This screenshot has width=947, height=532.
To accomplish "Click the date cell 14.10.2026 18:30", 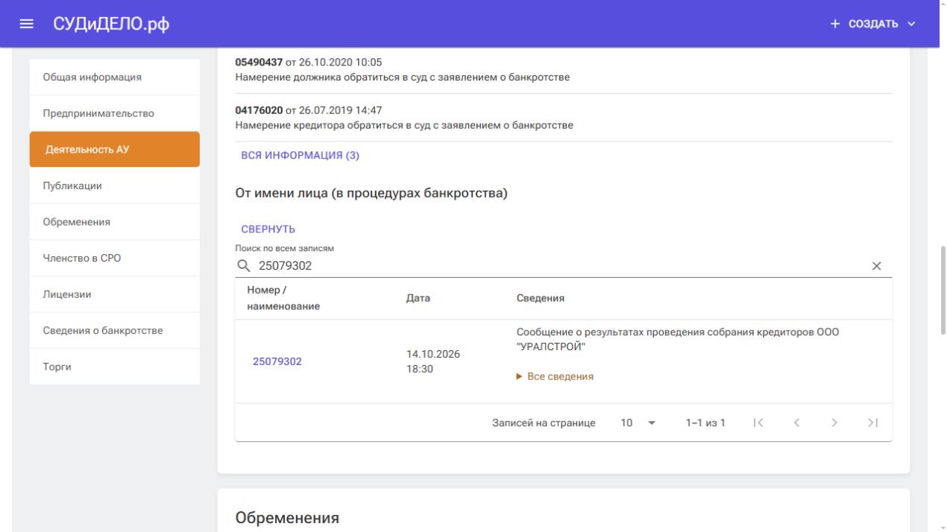I will (x=433, y=361).
